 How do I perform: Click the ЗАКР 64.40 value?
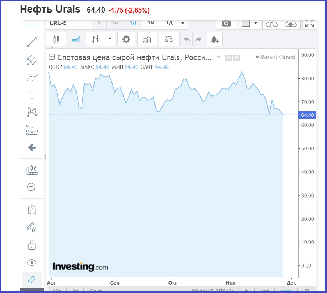point(155,67)
